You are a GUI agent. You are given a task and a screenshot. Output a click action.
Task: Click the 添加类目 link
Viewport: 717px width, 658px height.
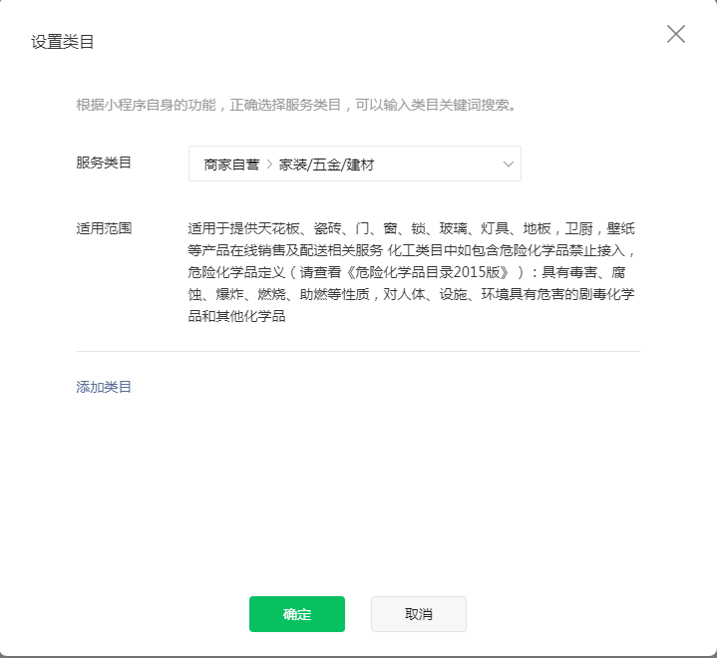[x=104, y=387]
